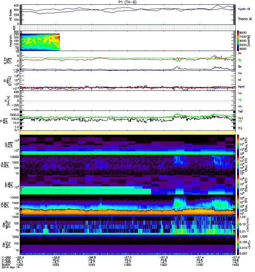Click the "ESA ions [eV]" axis label
This screenshot has width=255, height=272.
pos(5,165)
